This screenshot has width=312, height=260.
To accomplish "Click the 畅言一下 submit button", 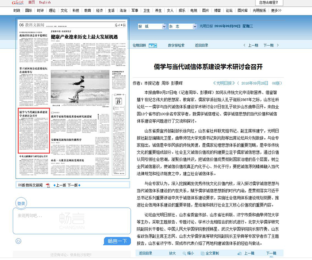I will click(x=117, y=241).
